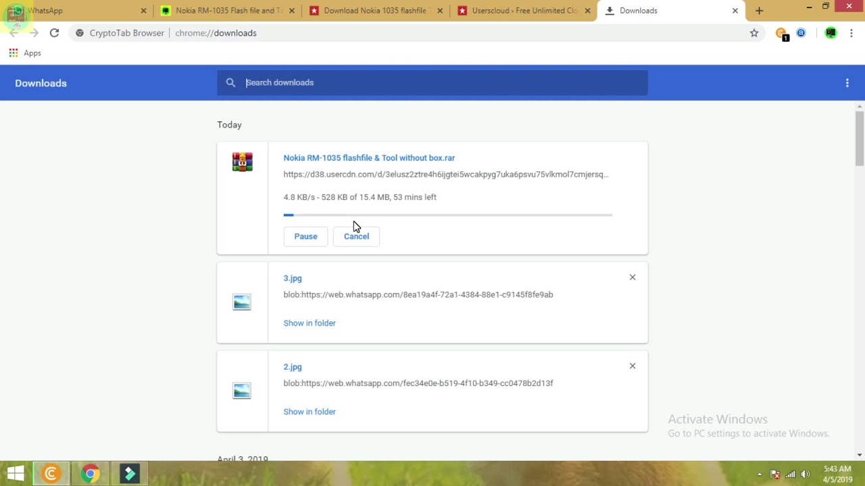This screenshot has width=865, height=486.
Task: Open Google Chrome from the taskbar
Action: 90,473
